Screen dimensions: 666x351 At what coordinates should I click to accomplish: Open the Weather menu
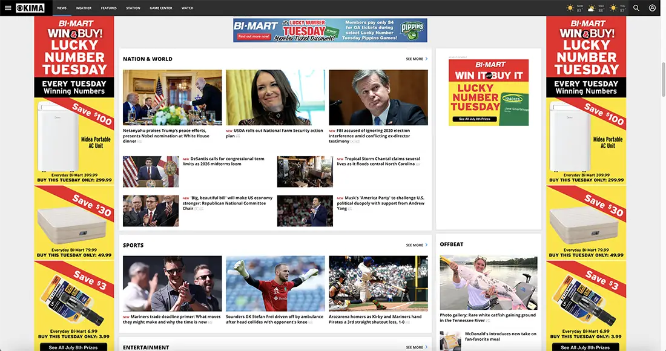(84, 8)
